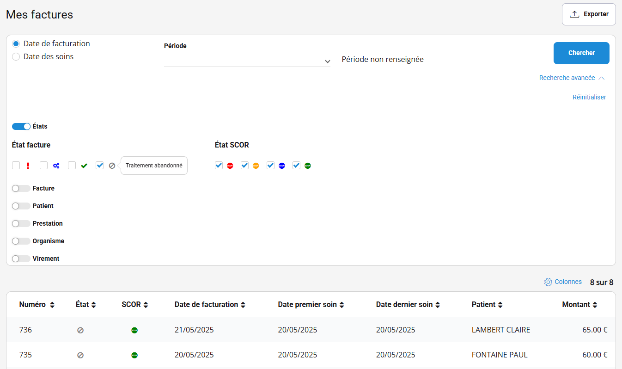This screenshot has width=622, height=369.
Task: Enable the Virement filter toggle
Action: point(21,258)
